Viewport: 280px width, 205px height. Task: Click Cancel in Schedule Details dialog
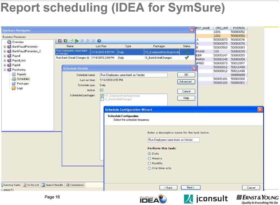tap(186, 91)
